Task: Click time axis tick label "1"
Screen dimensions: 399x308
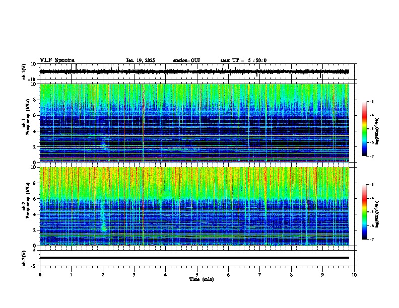Action: point(71,275)
